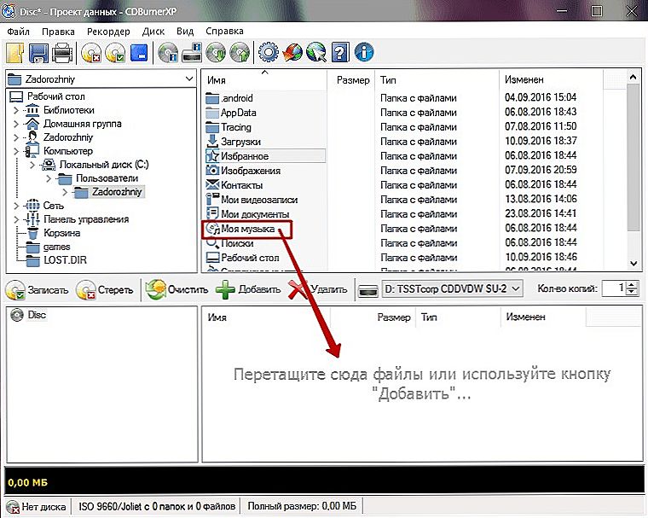
Task: Click the Загрузки download folder icon
Action: [x=212, y=142]
